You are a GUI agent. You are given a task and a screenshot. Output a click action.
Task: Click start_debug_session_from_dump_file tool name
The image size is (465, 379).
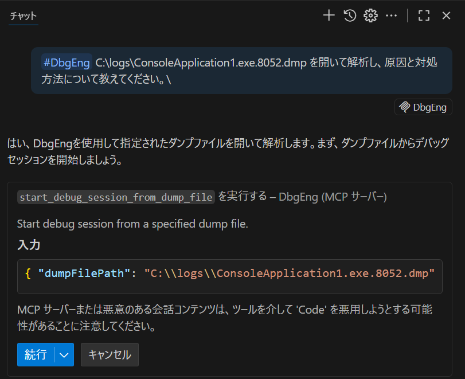point(116,197)
